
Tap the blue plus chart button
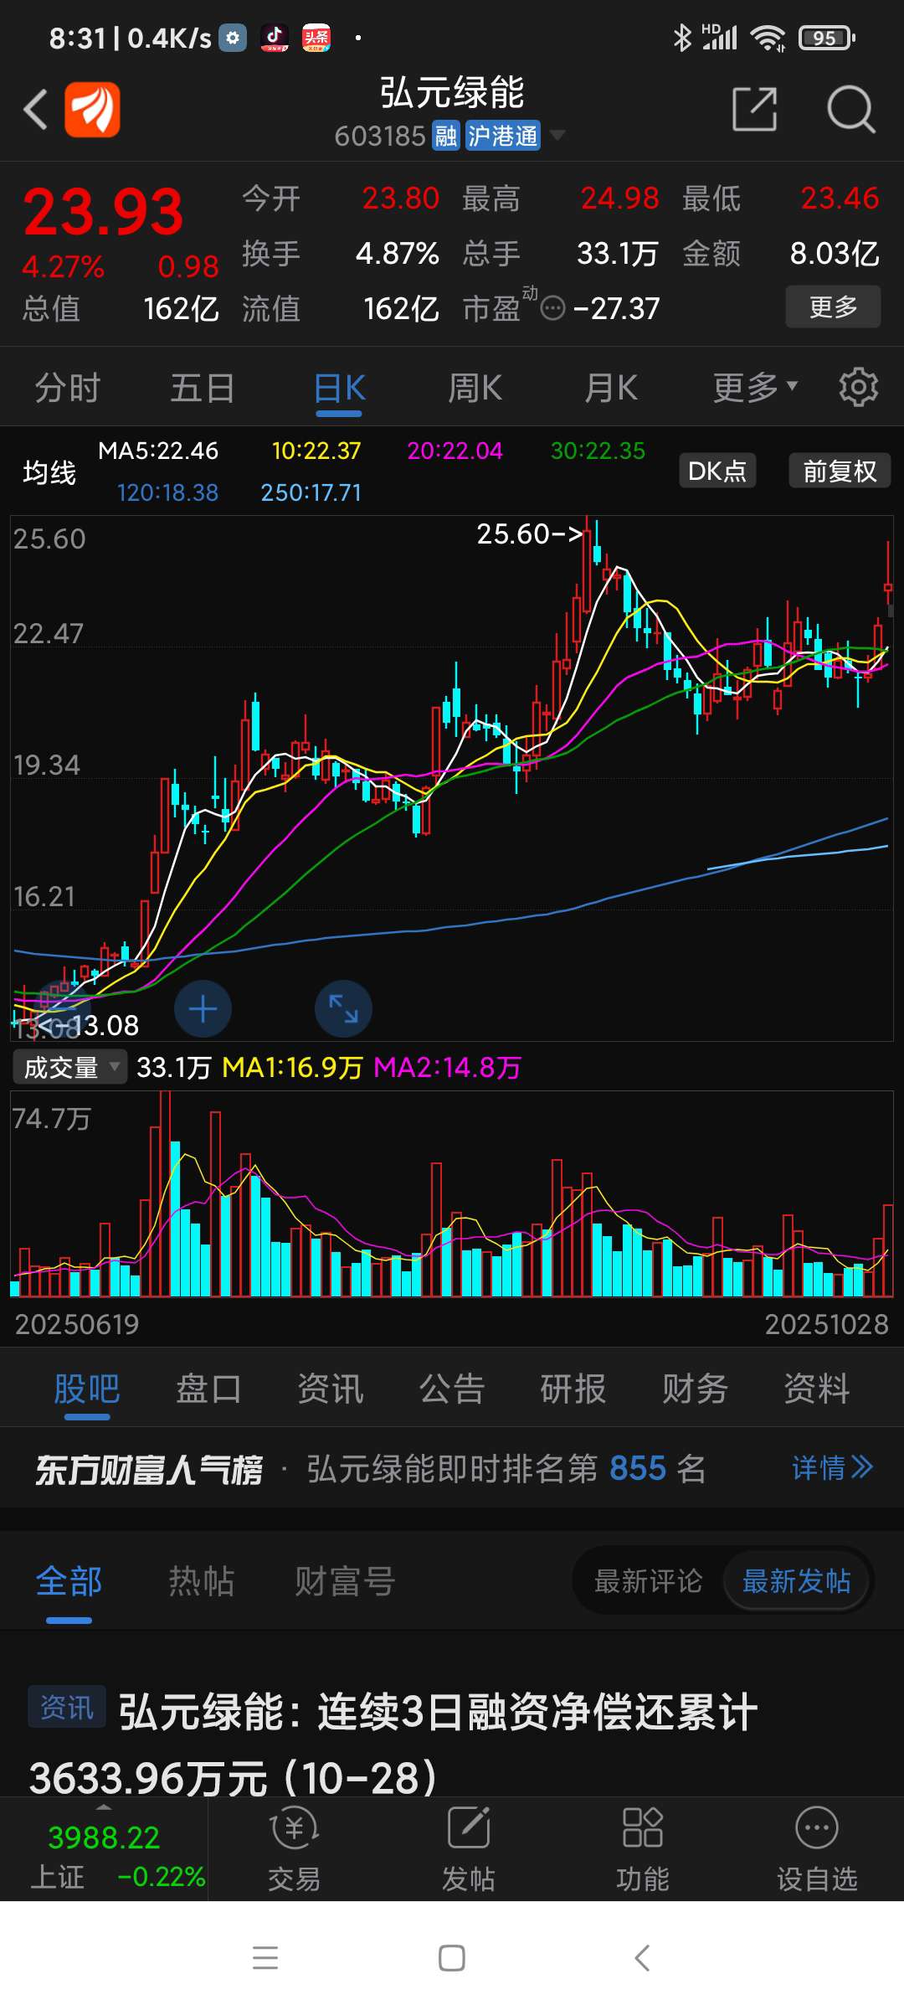point(203,1009)
